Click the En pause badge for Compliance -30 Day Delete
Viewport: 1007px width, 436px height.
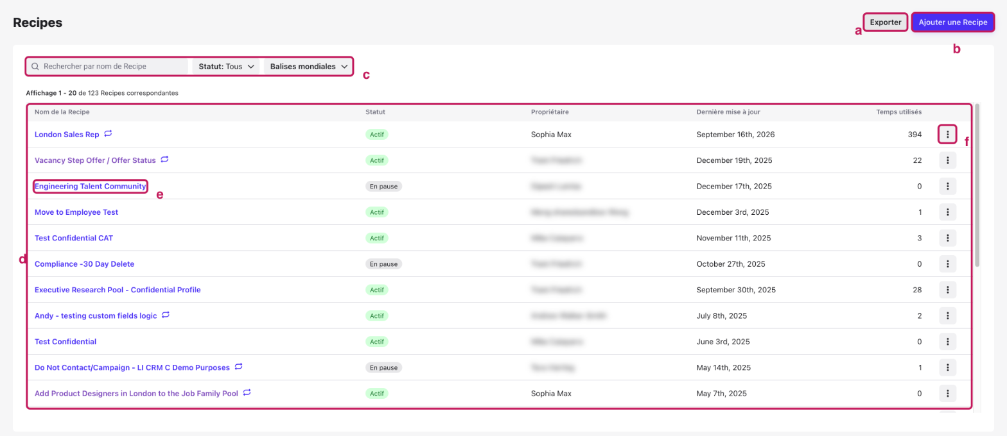[383, 264]
